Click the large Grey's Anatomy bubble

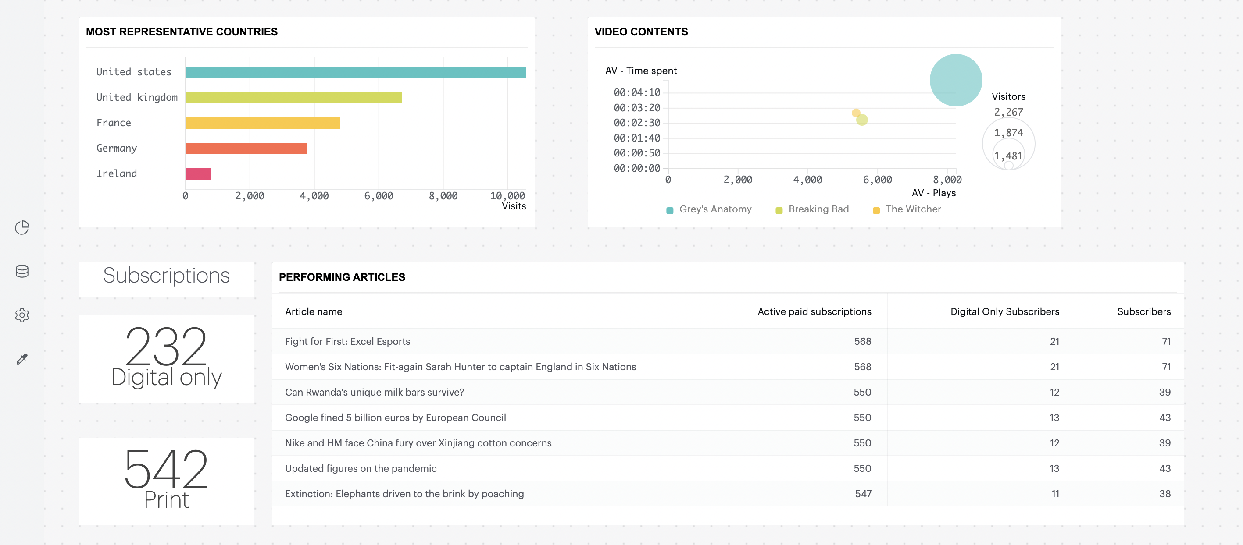(955, 81)
